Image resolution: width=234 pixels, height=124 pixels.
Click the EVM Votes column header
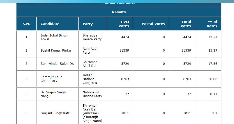(x=124, y=24)
